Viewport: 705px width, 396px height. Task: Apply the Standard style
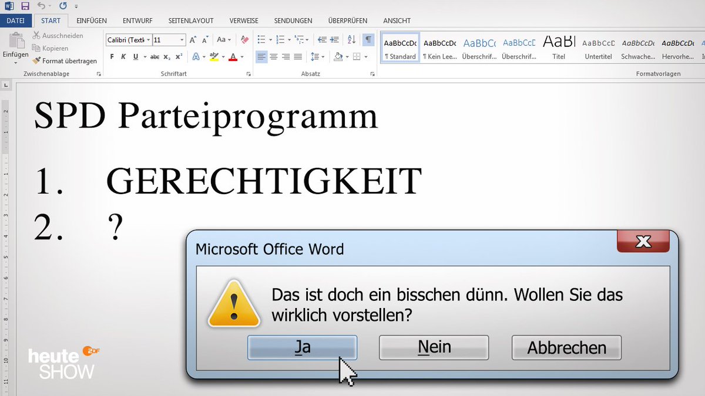point(401,48)
